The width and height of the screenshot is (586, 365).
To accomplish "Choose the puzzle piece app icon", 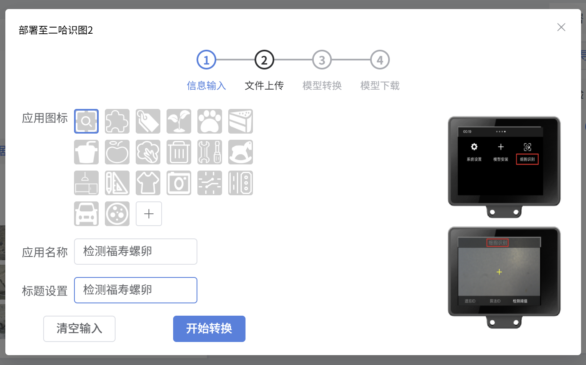I will coord(117,121).
